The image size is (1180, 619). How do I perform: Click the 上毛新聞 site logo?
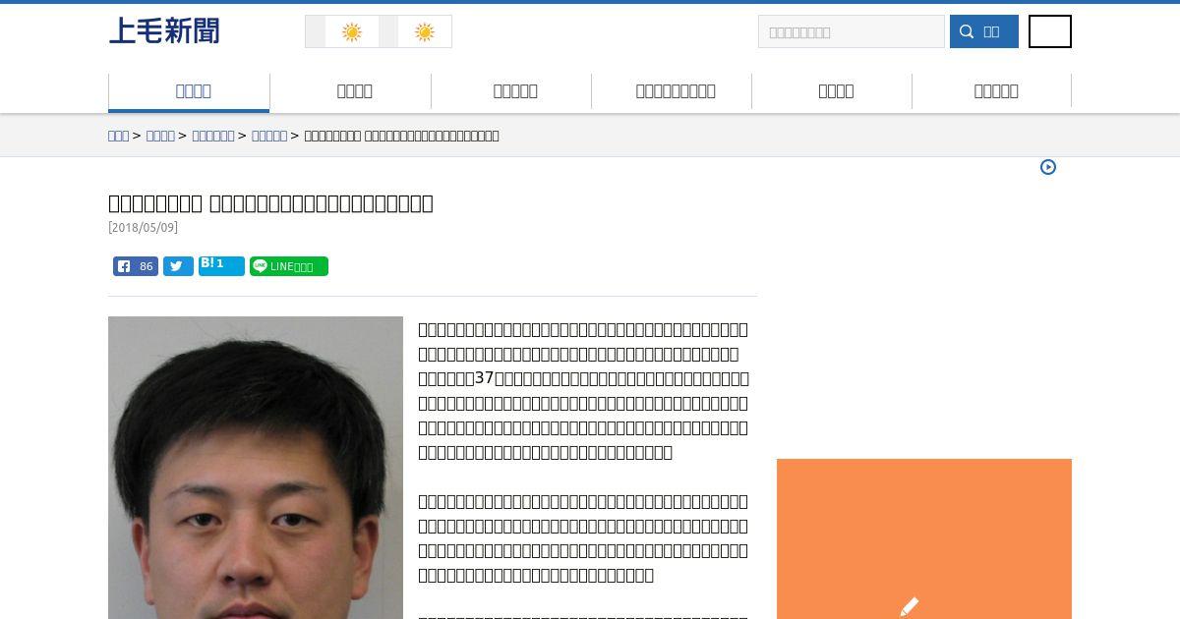point(164,31)
